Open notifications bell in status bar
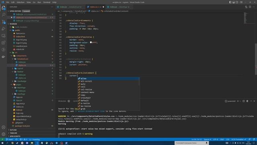Image resolution: width=257 pixels, height=145 pixels. tap(254, 139)
